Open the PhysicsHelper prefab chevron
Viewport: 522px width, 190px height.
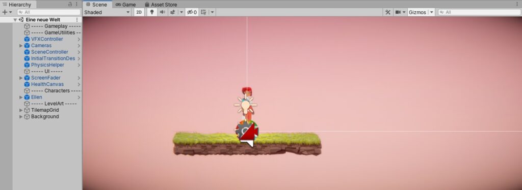(79, 65)
